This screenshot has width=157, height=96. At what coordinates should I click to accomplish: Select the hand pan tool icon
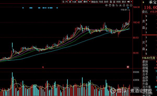point(110,5)
